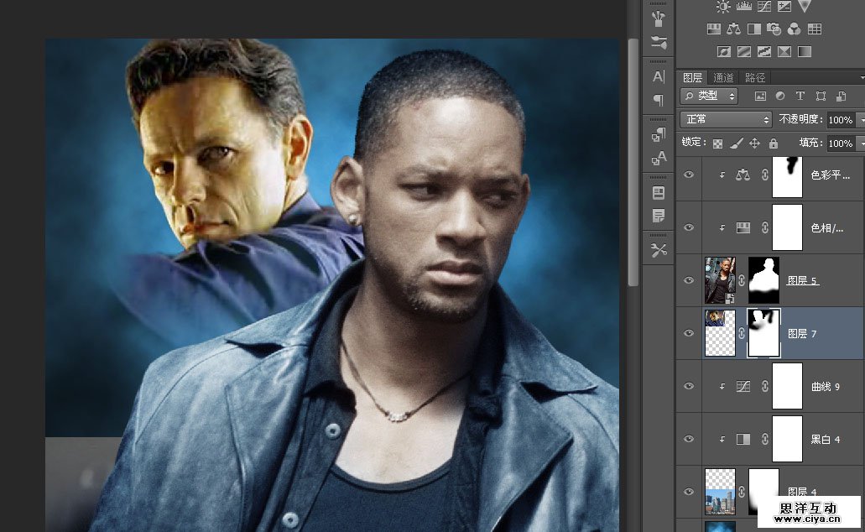Viewport: 865px width, 532px height.
Task: Select the 黑白 4 layer name
Action: pyautogui.click(x=826, y=440)
